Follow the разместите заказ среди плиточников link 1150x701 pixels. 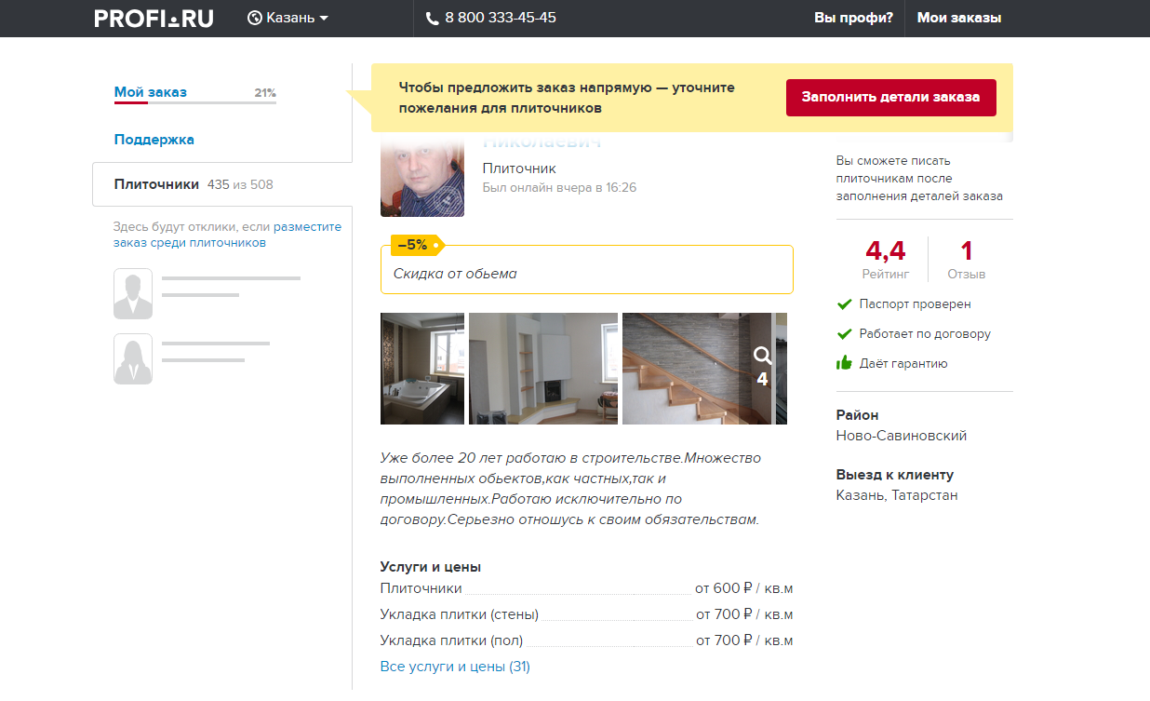pos(307,227)
